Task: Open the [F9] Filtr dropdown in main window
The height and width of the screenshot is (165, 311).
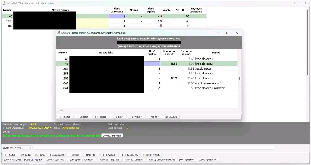Action: (91, 155)
